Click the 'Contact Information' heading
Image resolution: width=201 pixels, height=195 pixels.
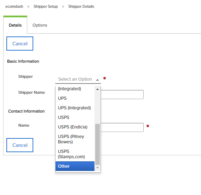point(27,111)
